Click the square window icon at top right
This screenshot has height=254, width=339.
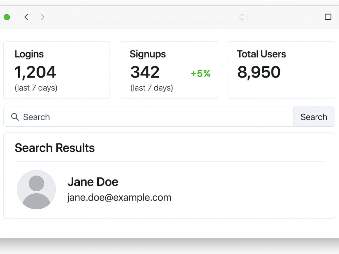click(x=328, y=17)
